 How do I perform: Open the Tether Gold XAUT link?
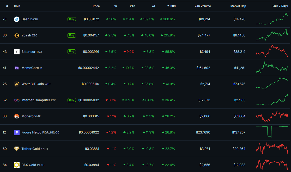click(x=35, y=149)
